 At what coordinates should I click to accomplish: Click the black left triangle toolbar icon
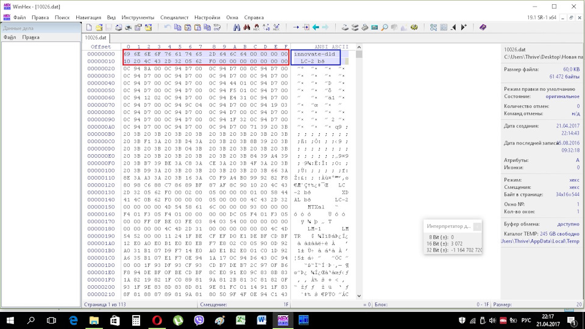pyautogui.click(x=453, y=27)
